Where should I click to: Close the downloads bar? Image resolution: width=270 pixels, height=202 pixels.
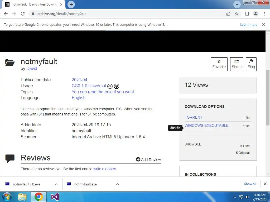tap(265, 184)
